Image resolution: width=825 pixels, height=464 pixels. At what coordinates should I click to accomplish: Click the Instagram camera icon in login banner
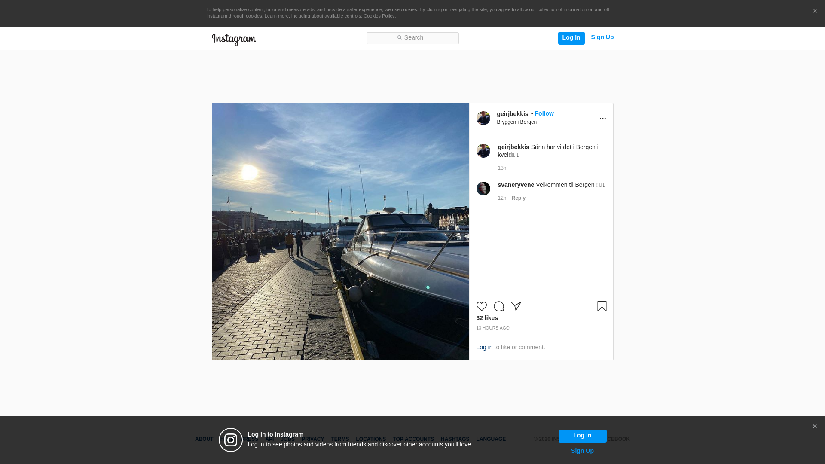[231, 440]
